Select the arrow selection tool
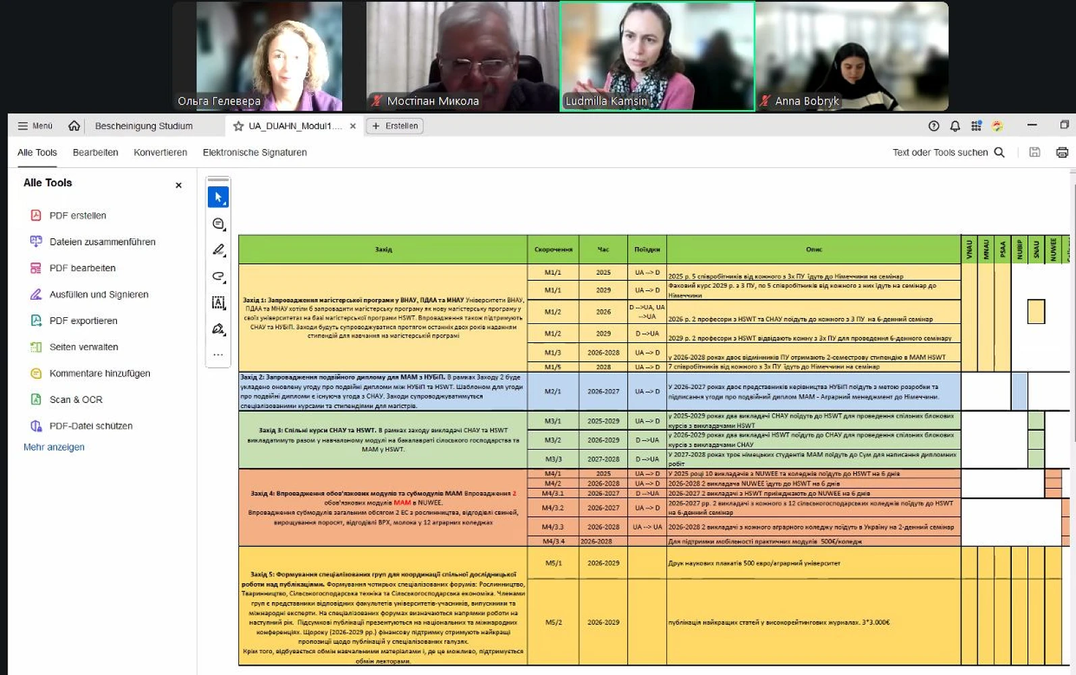 (x=218, y=197)
